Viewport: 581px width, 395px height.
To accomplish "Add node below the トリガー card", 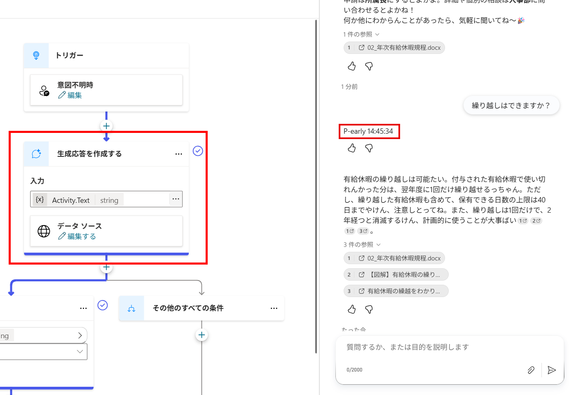I will [x=106, y=126].
